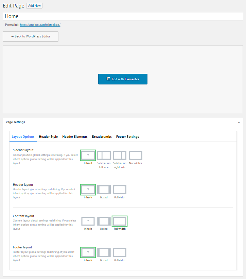246x279 pixels.
Task: Select Fullwidth icon for Footer layout
Action: pos(120,252)
